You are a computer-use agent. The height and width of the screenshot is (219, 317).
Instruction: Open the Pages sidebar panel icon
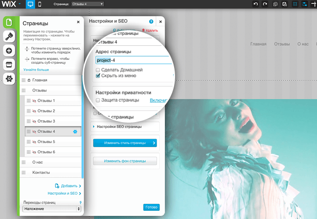(x=9, y=22)
